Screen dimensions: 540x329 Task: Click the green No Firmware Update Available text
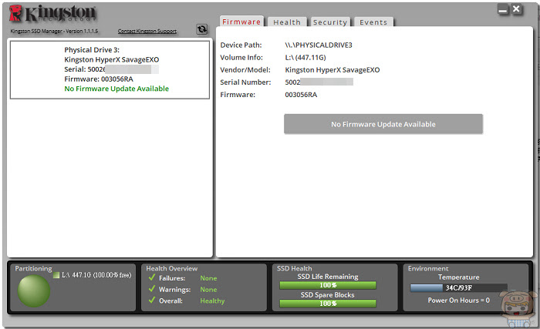(x=116, y=89)
